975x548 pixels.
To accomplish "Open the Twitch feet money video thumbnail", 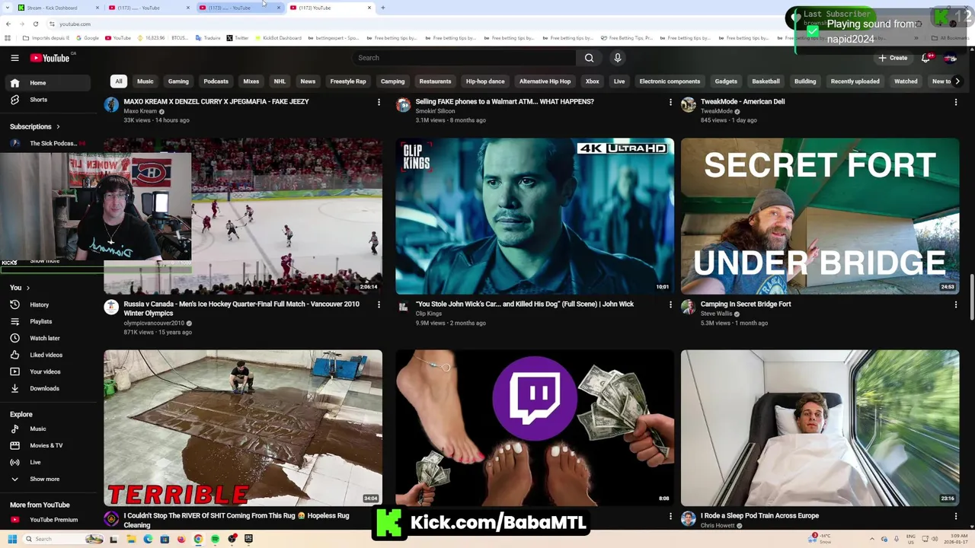I will click(535, 428).
